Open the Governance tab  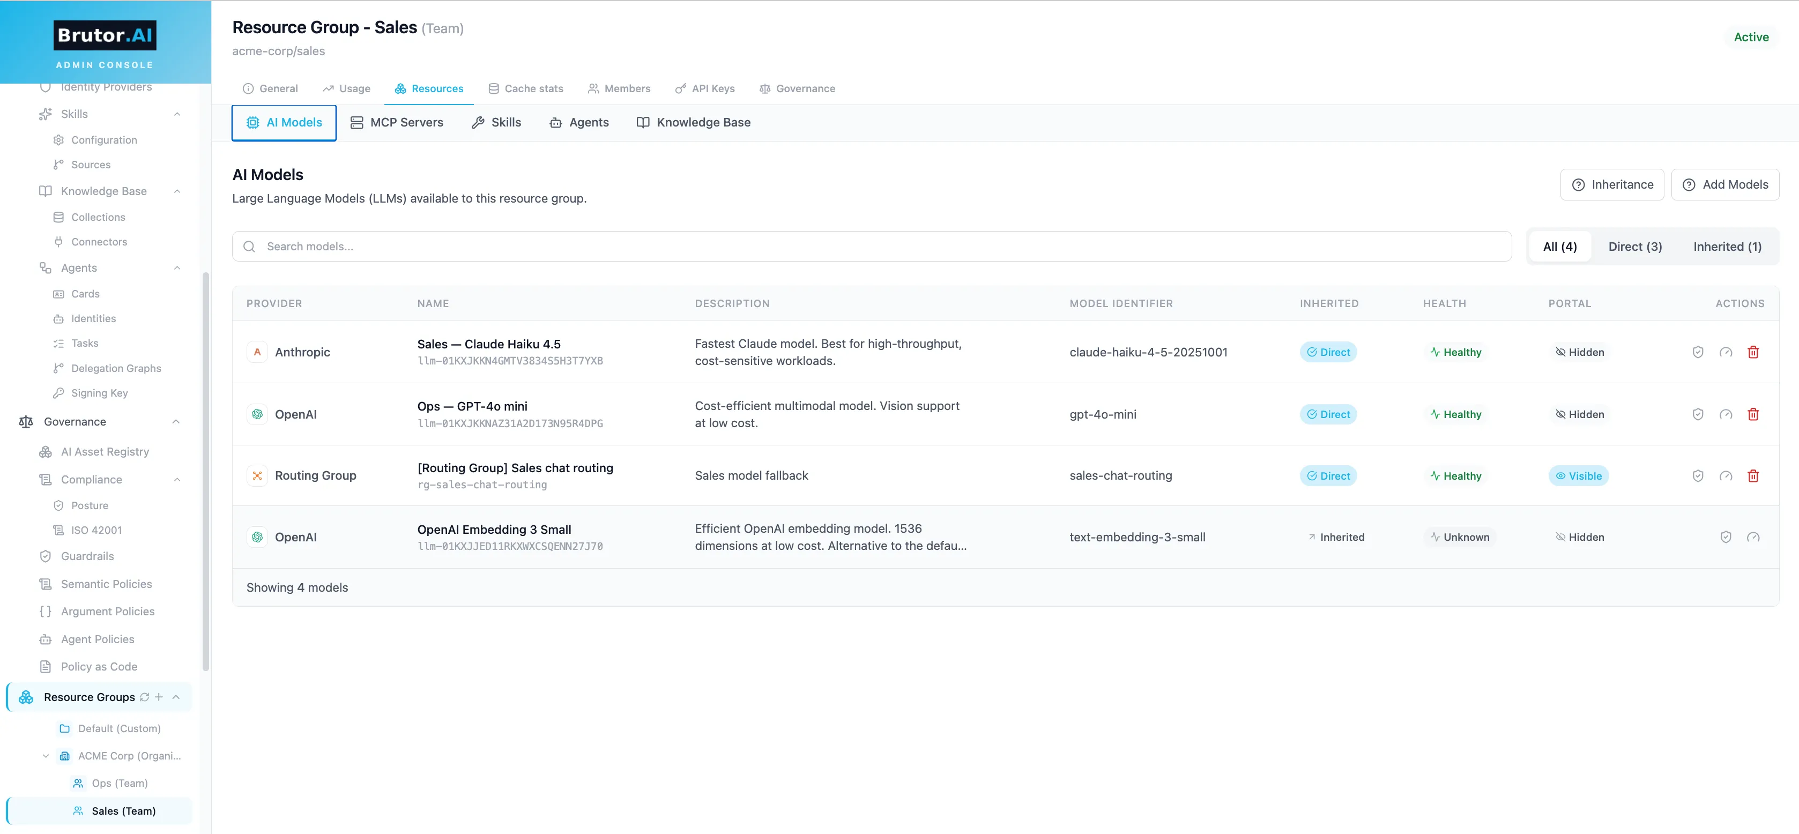(x=797, y=89)
